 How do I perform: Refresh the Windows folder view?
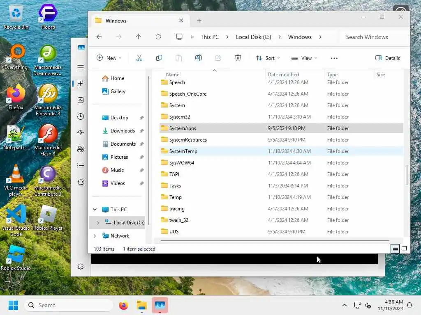158,37
